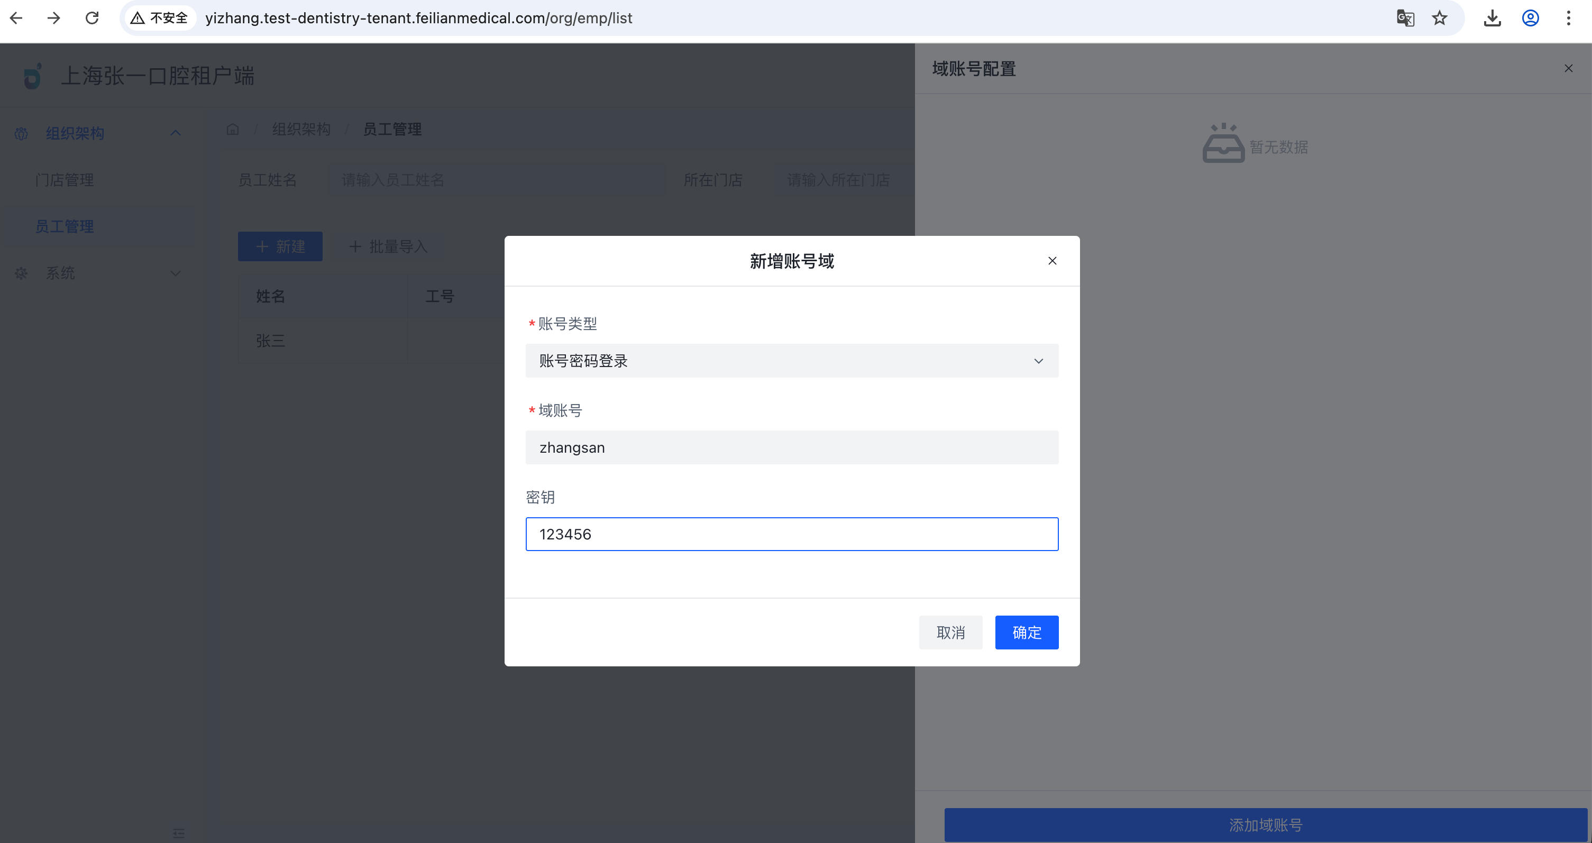Click the 系统 gear icon
This screenshot has width=1592, height=843.
[x=22, y=273]
